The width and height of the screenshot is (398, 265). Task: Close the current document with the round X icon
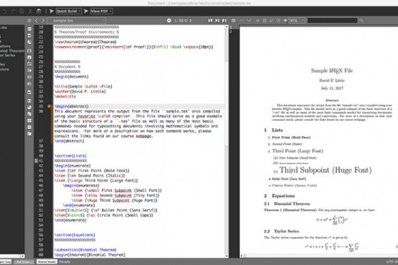[169, 21]
